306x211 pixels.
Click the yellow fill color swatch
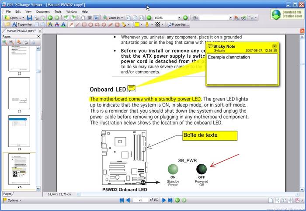tap(137, 24)
